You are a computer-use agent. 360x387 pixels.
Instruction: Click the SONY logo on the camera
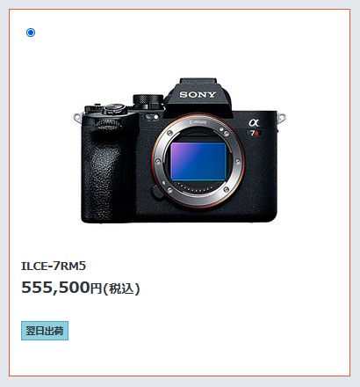[x=198, y=95]
